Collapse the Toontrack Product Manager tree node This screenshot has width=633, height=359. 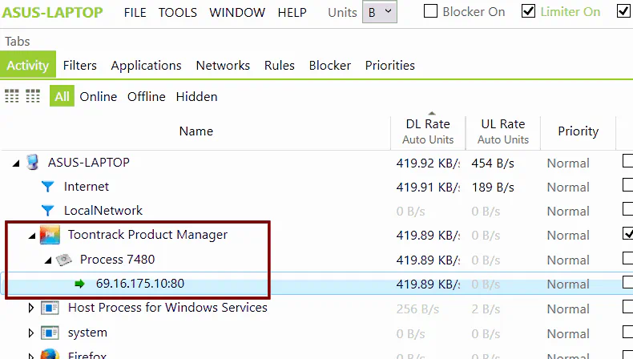(x=32, y=236)
